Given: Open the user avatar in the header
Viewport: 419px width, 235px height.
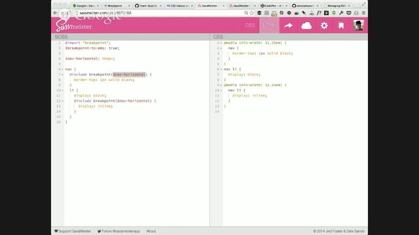Looking at the screenshot, I should click(358, 25).
